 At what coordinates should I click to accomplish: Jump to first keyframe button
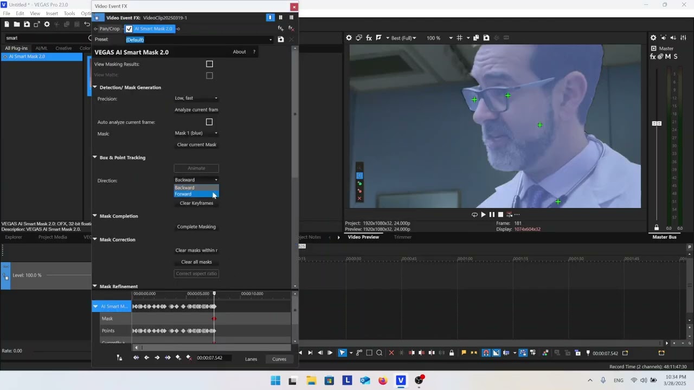point(136,357)
